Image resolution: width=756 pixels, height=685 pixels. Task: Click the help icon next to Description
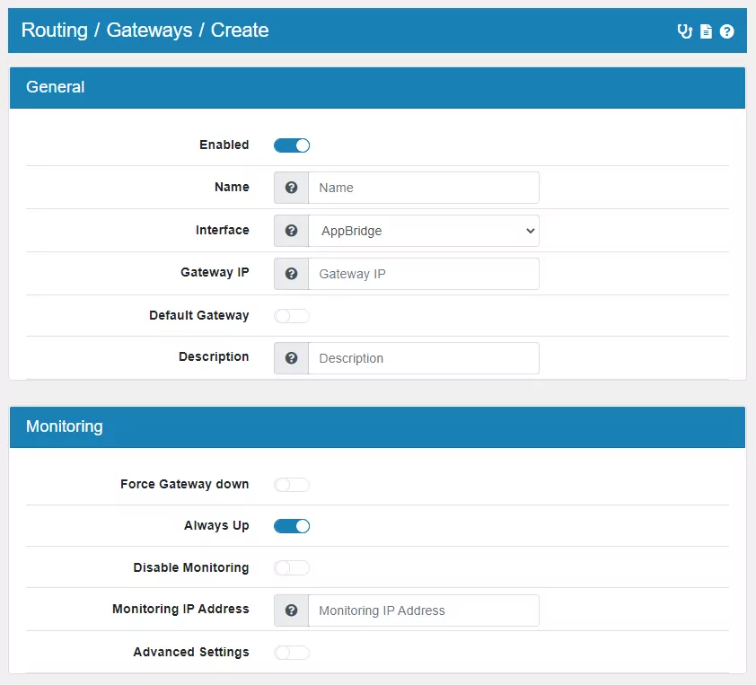292,356
